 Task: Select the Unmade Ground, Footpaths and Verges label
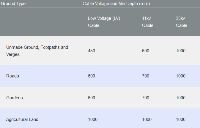point(37,51)
